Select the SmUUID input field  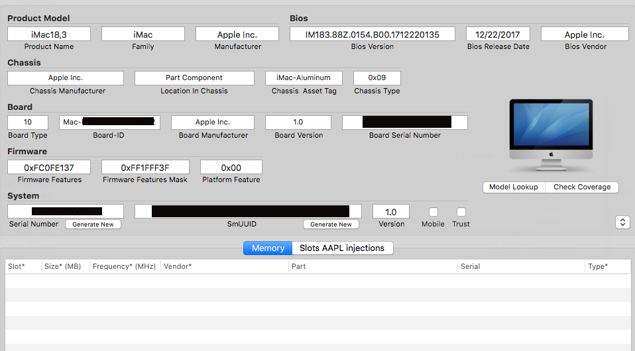249,211
